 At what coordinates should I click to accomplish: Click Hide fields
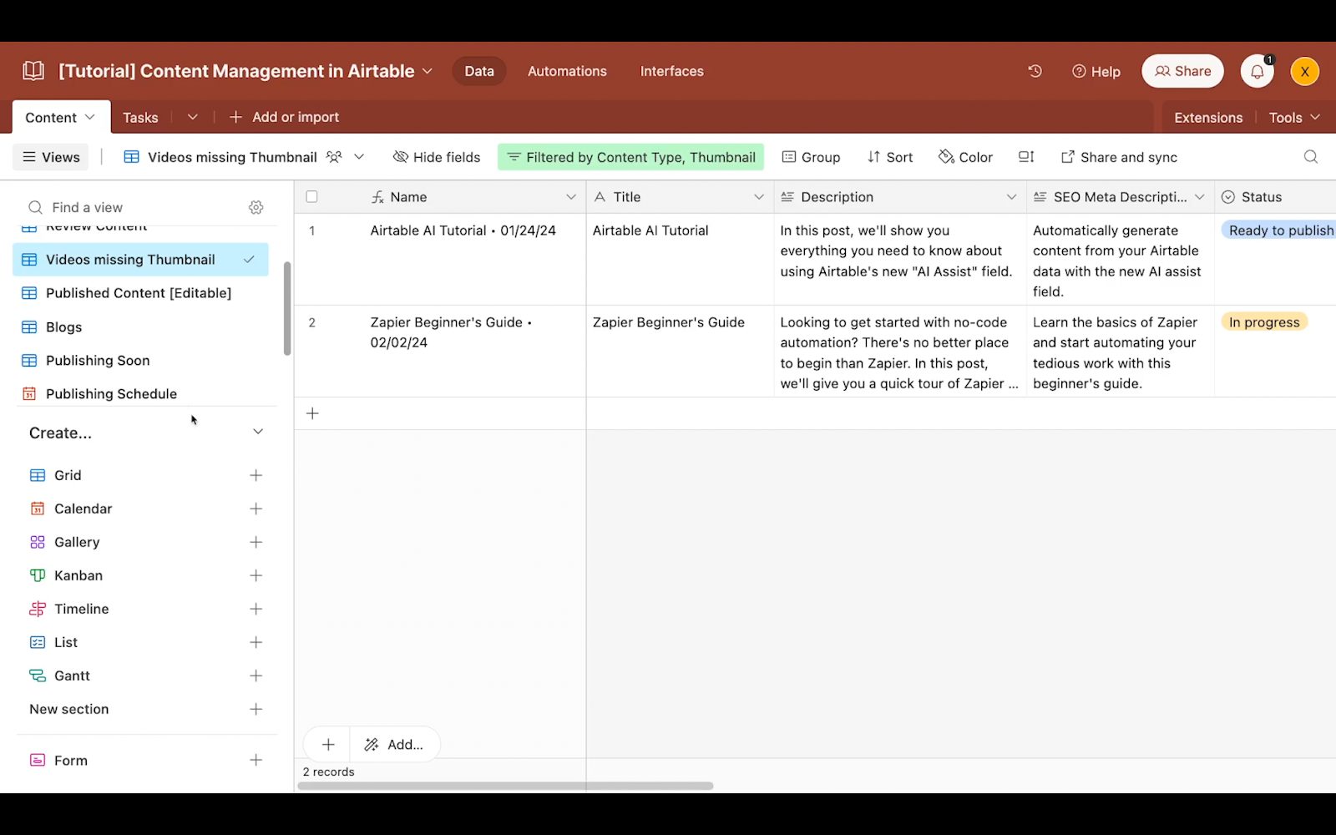(437, 157)
